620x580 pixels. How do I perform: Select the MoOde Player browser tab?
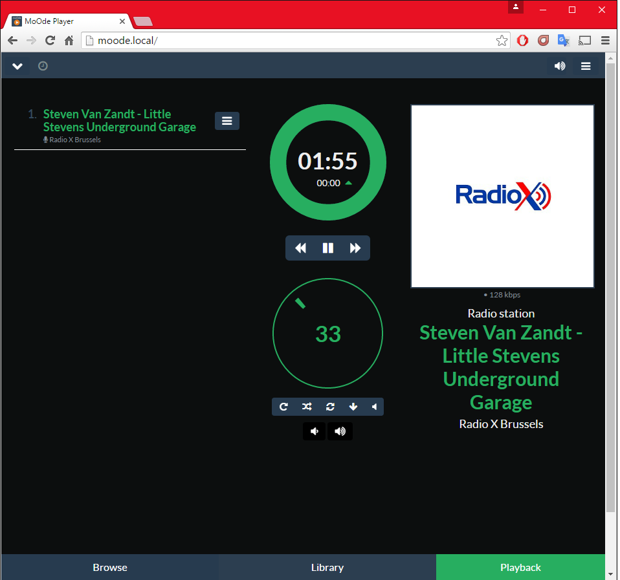67,21
